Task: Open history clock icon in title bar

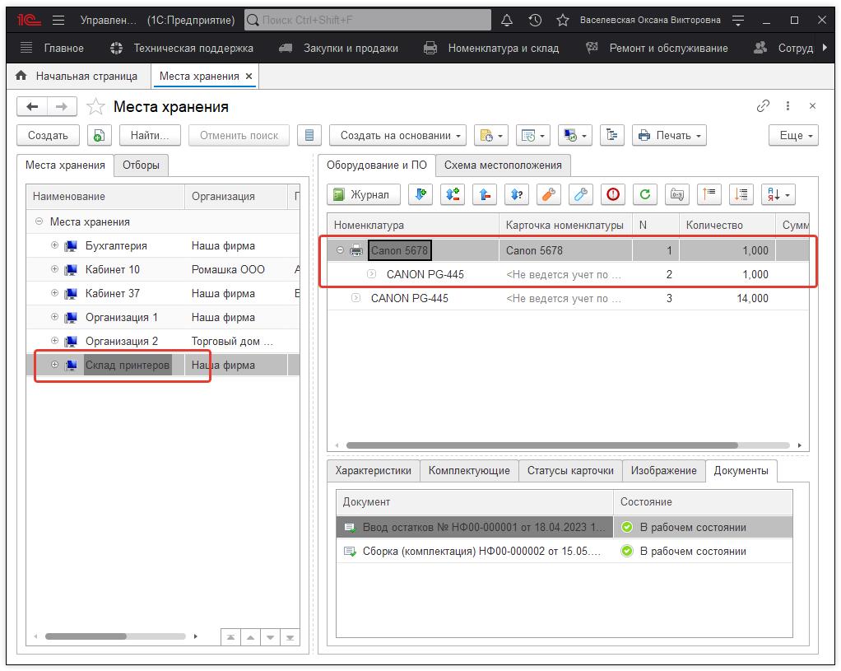Action: point(535,20)
